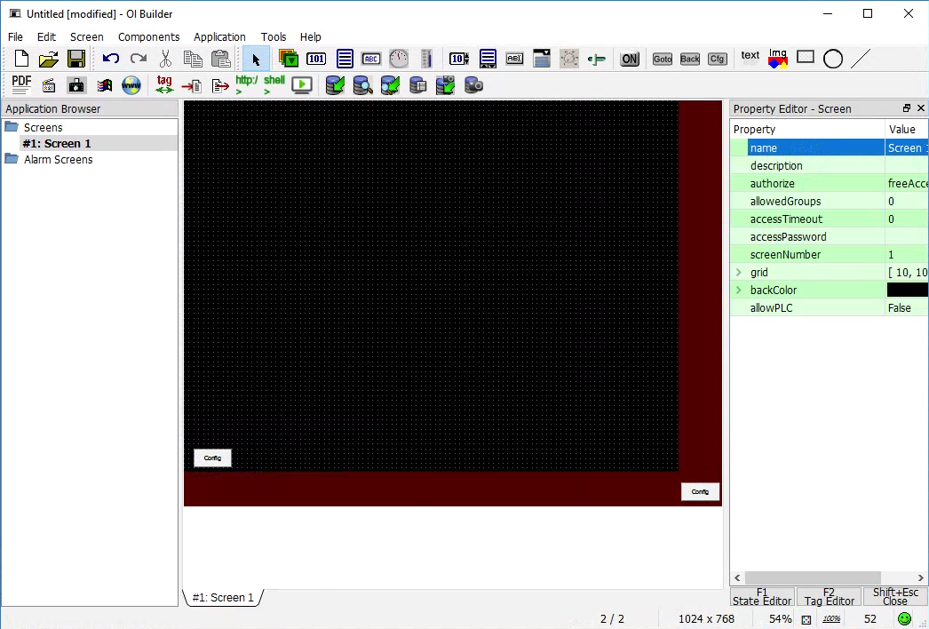This screenshot has width=929, height=629.
Task: Click the tag toolbar icon
Action: (x=164, y=84)
